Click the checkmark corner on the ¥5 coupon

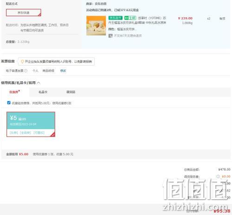[53, 135]
